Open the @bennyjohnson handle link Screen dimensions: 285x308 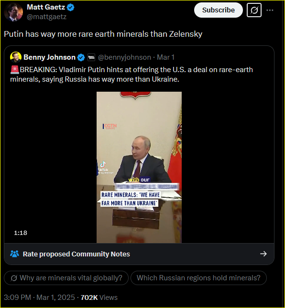coord(124,57)
